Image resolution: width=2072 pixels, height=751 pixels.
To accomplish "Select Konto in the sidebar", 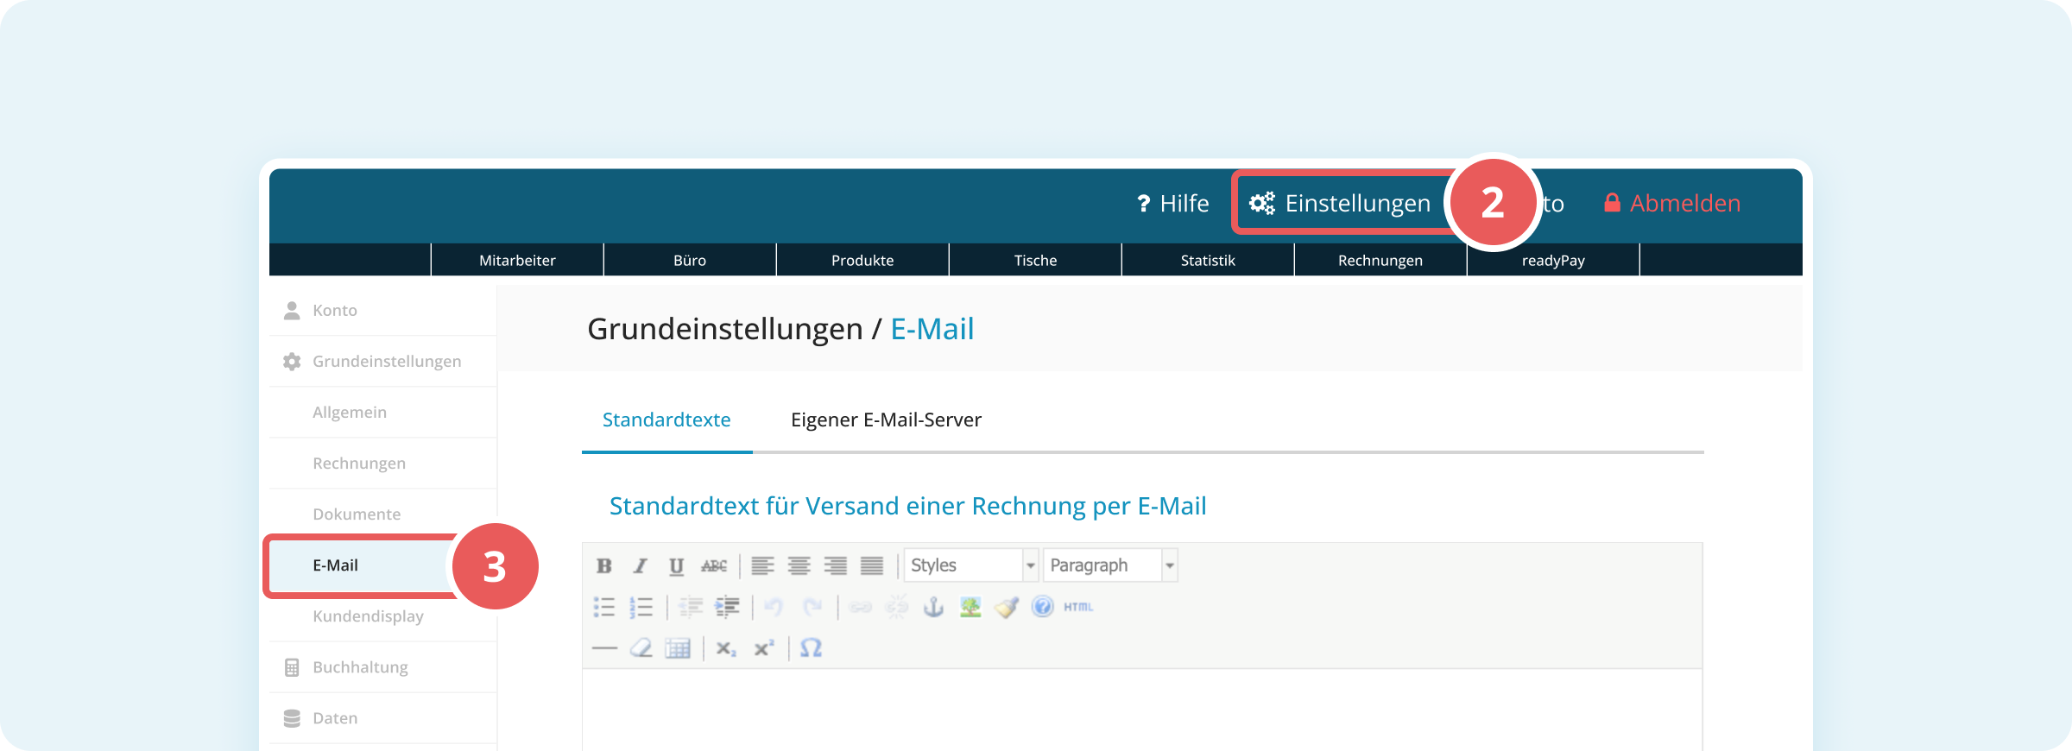I will tap(382, 311).
